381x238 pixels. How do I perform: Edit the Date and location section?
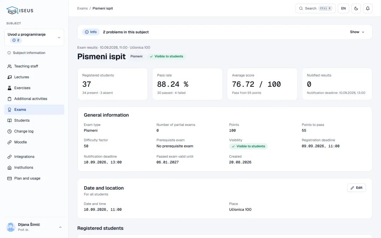356,188
